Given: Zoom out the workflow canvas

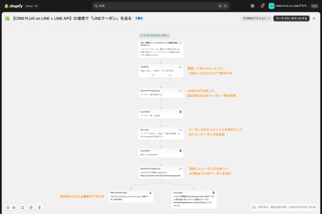Looking at the screenshot, I should pyautogui.click(x=8, y=208).
